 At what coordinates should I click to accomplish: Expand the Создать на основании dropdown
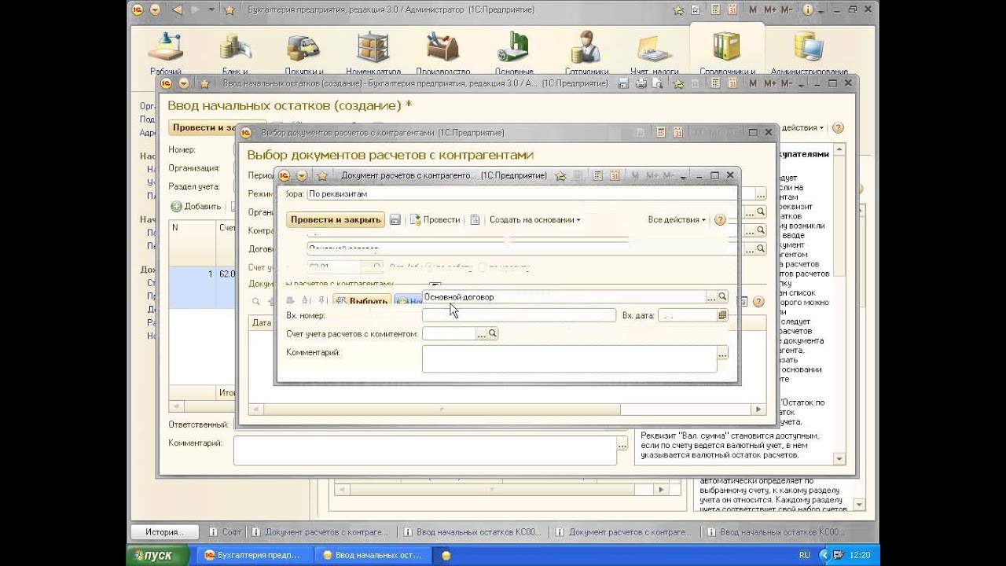pos(535,220)
